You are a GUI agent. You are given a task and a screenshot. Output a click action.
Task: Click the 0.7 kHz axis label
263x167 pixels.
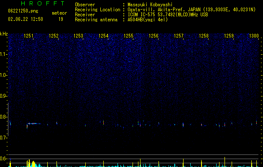point(3,138)
